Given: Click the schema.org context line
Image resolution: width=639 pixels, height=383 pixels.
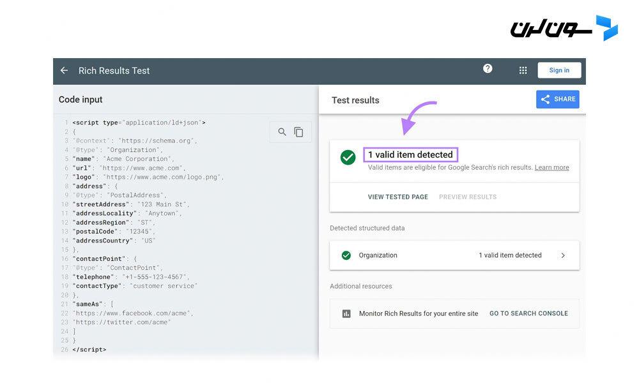Looking at the screenshot, I should [134, 141].
